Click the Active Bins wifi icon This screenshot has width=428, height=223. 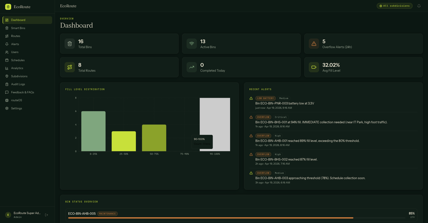point(192,44)
